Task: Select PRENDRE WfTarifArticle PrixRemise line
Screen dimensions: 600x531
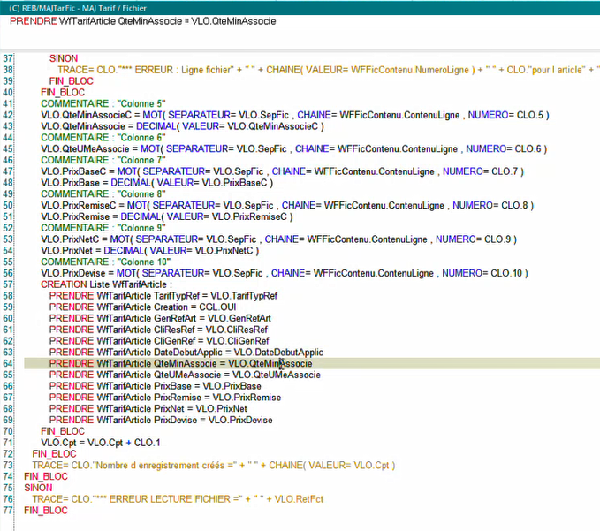Action: [x=165, y=398]
